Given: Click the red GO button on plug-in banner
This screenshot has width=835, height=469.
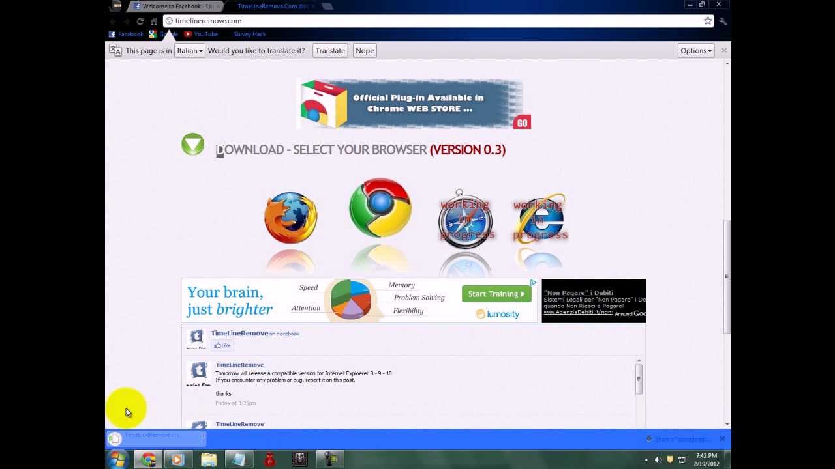Looking at the screenshot, I should coord(522,123).
